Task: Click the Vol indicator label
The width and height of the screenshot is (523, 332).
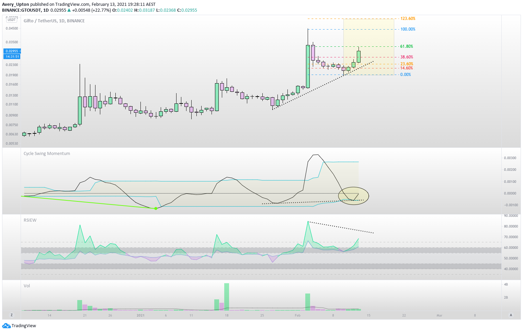Action: (x=27, y=286)
